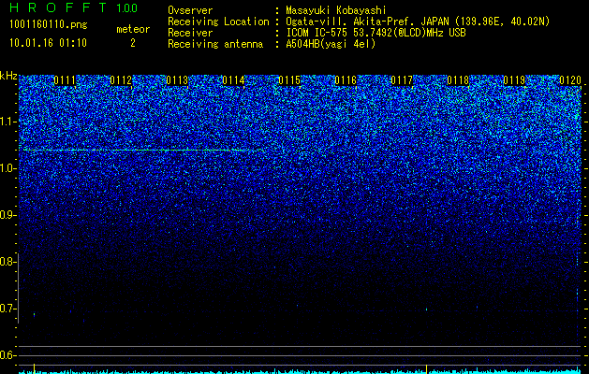Click the 0120 time marker
The image size is (589, 374).
(570, 80)
